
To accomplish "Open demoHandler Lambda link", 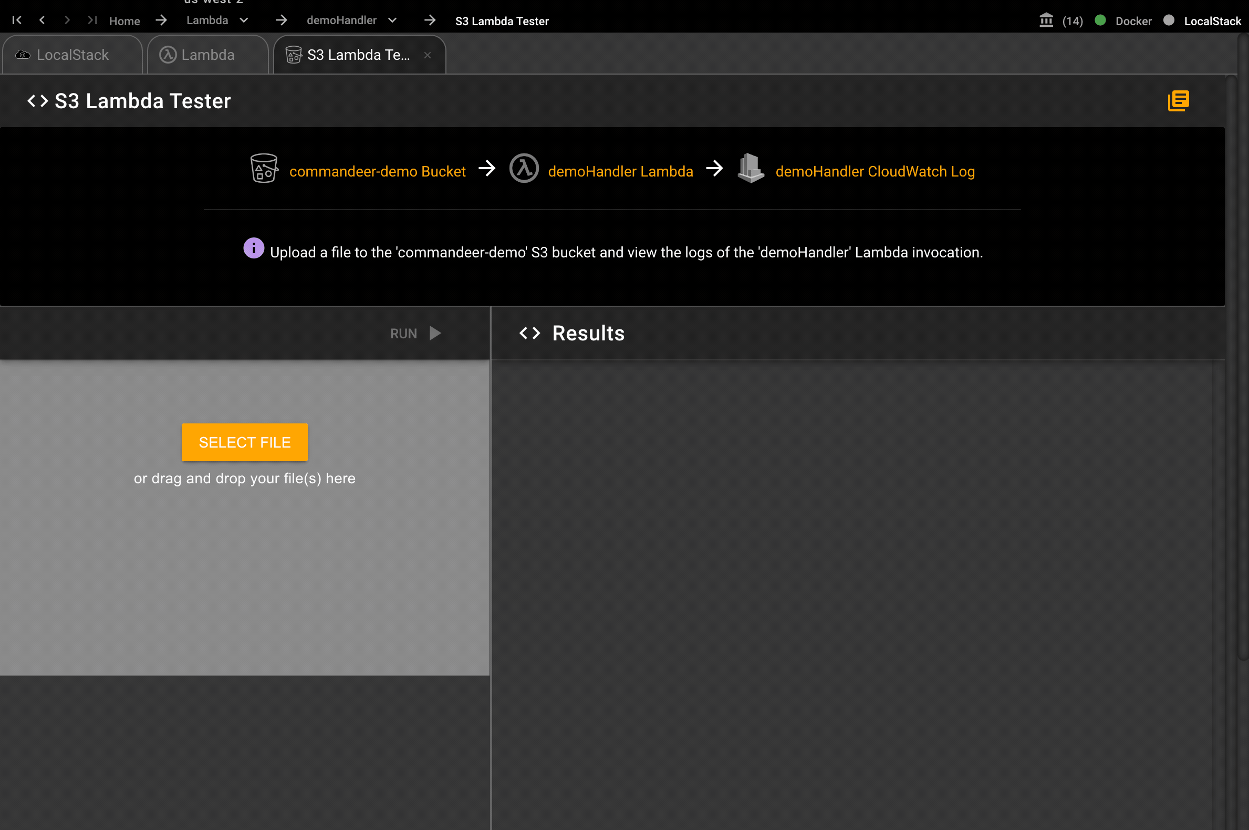I will [x=620, y=171].
